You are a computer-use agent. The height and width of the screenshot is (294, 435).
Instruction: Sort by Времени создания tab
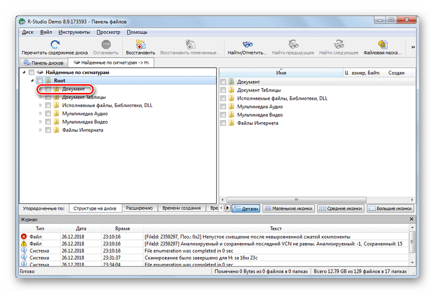tap(181, 208)
